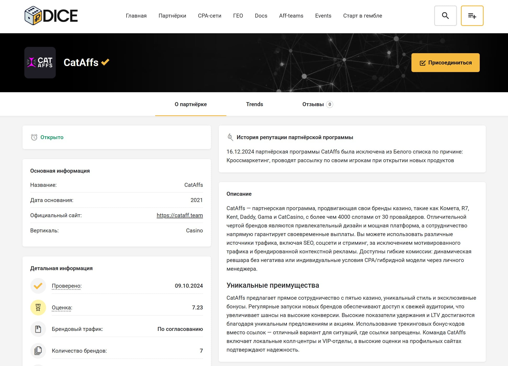Click the rating value 7.23
The image size is (508, 366).
pyautogui.click(x=197, y=308)
